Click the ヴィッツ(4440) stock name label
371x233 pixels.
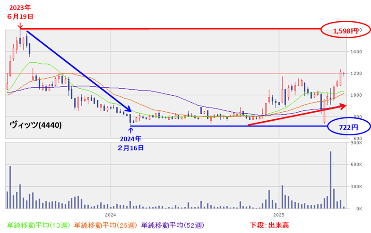[35, 125]
